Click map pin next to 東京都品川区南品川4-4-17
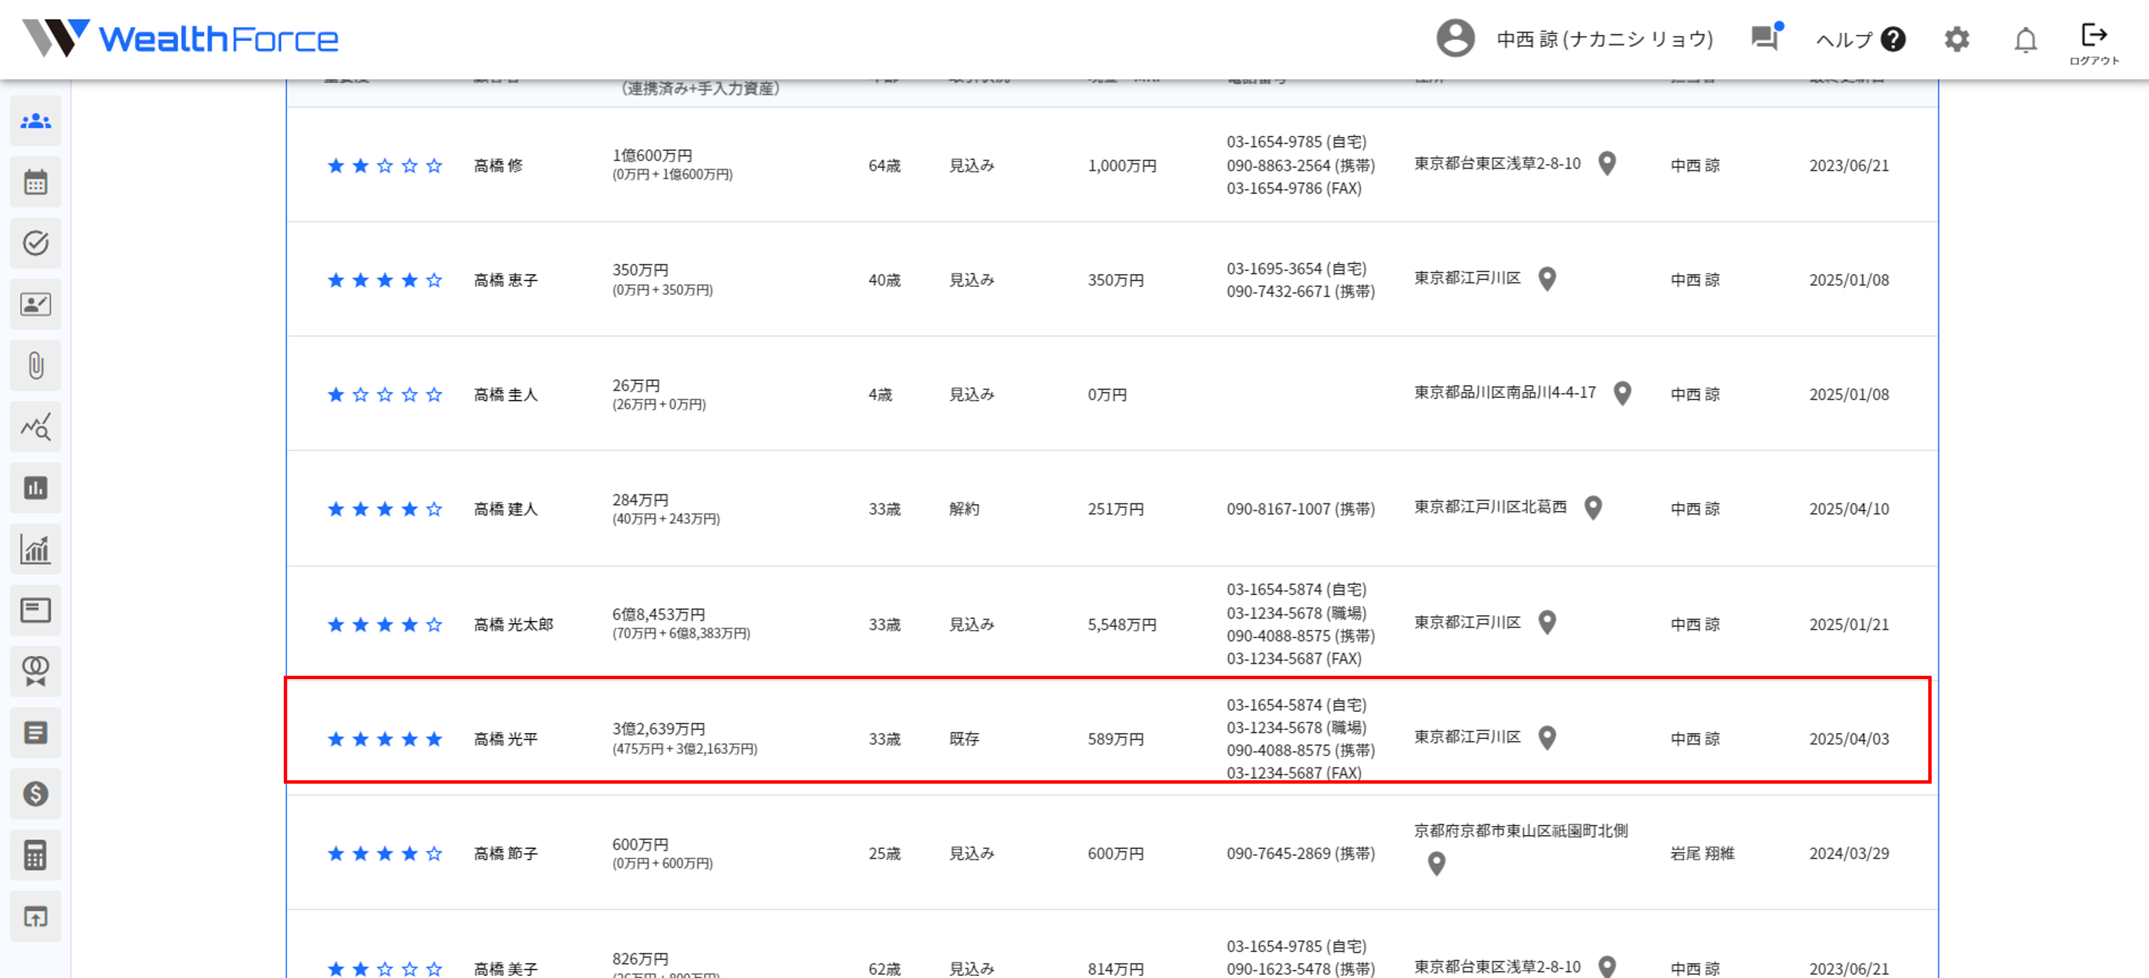 (x=1622, y=393)
